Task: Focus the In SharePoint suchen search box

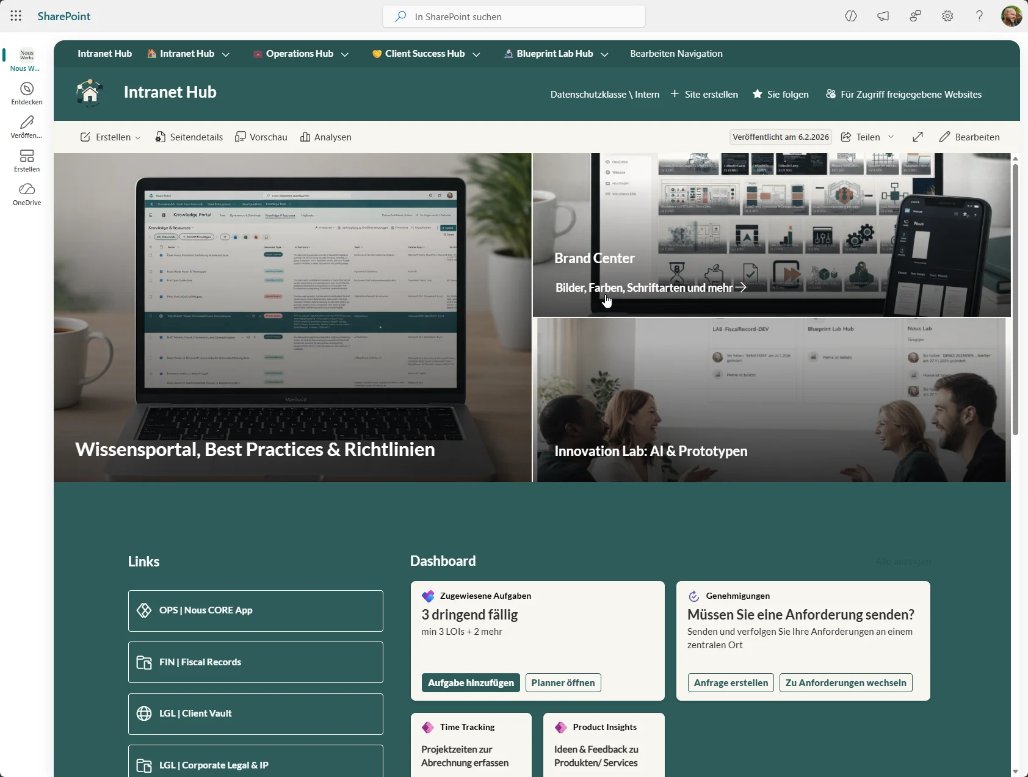Action: [x=514, y=16]
